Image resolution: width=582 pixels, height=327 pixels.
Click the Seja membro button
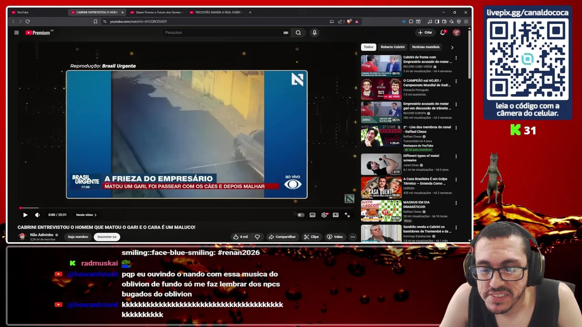click(x=78, y=237)
